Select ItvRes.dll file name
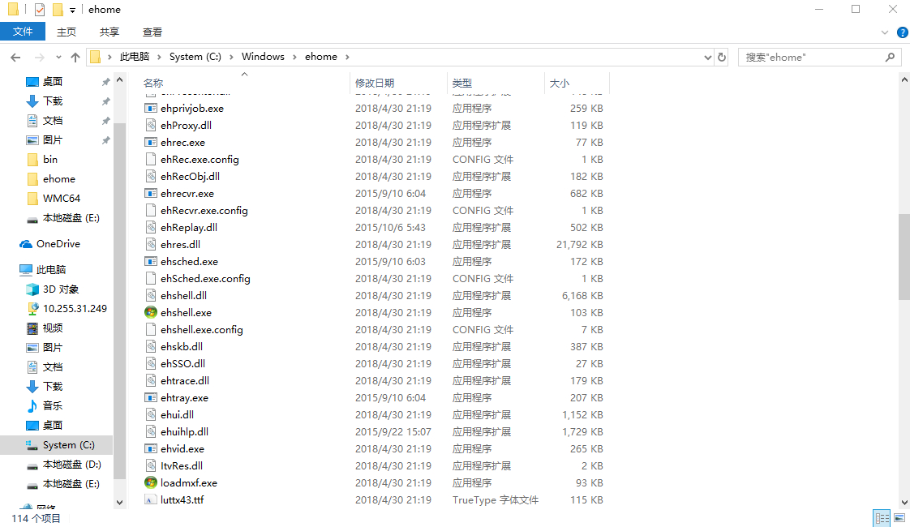 coord(182,465)
